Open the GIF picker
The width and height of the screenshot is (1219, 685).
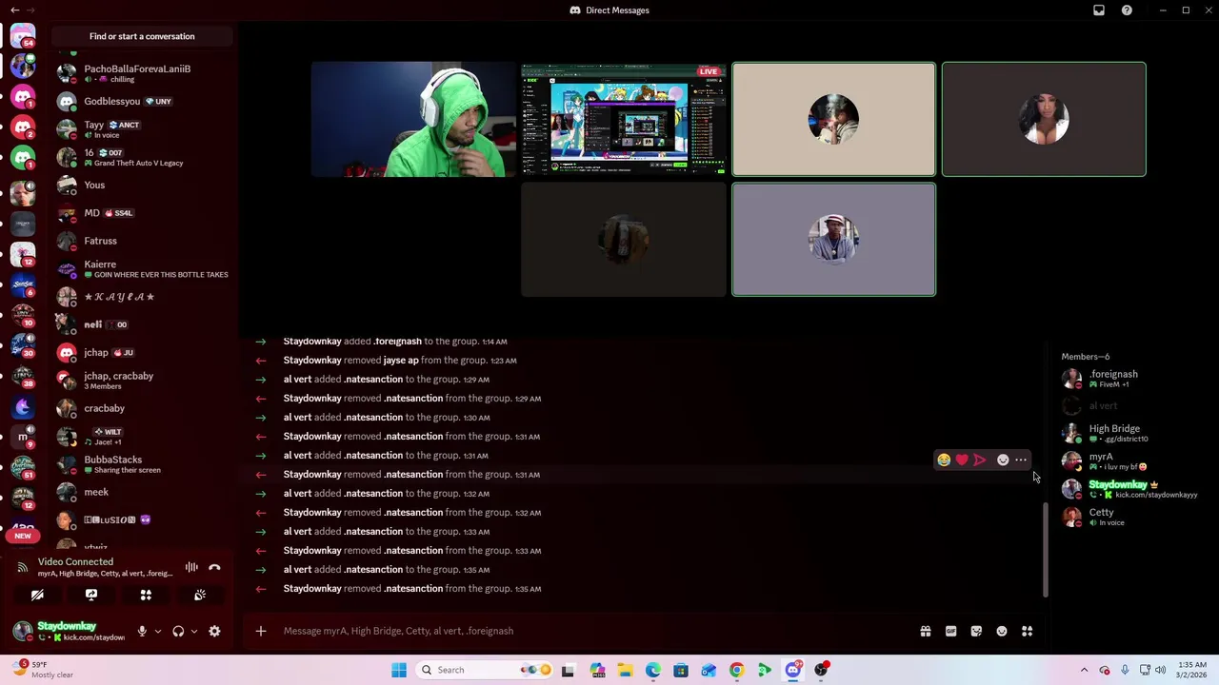coord(950,631)
